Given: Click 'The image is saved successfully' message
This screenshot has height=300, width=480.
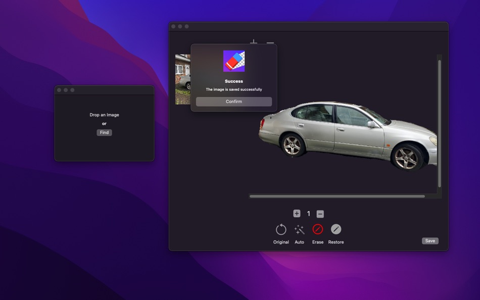Looking at the screenshot, I should click(x=234, y=89).
